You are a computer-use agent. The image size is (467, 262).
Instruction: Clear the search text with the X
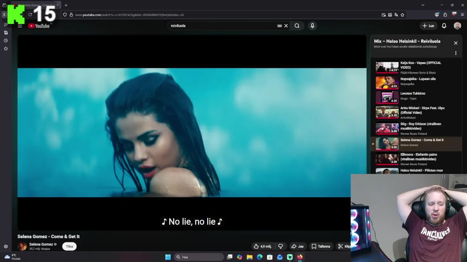point(286,26)
